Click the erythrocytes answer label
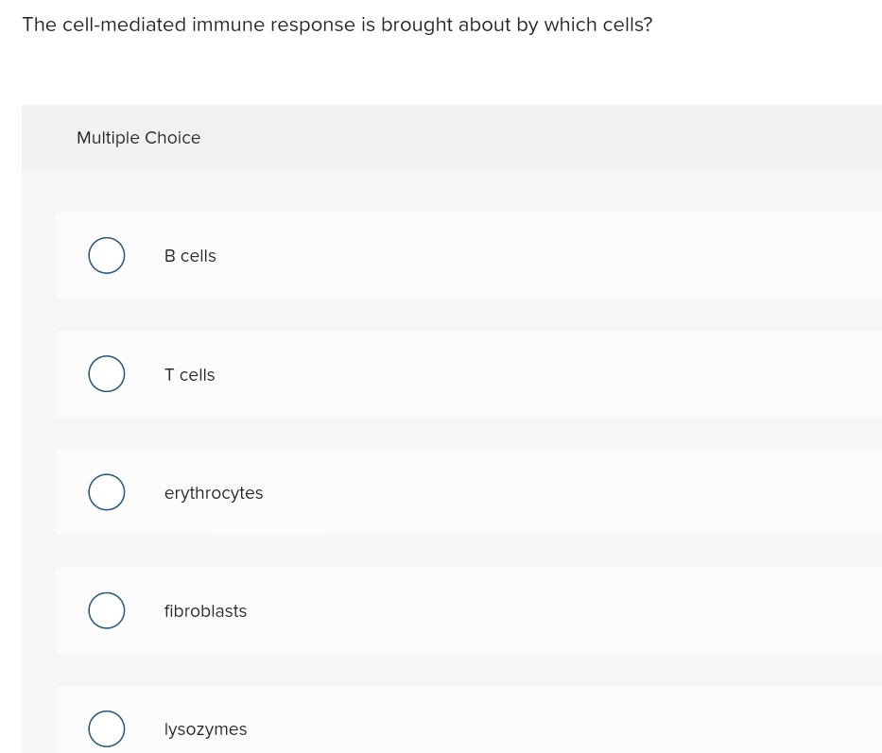882x753 pixels. click(214, 492)
